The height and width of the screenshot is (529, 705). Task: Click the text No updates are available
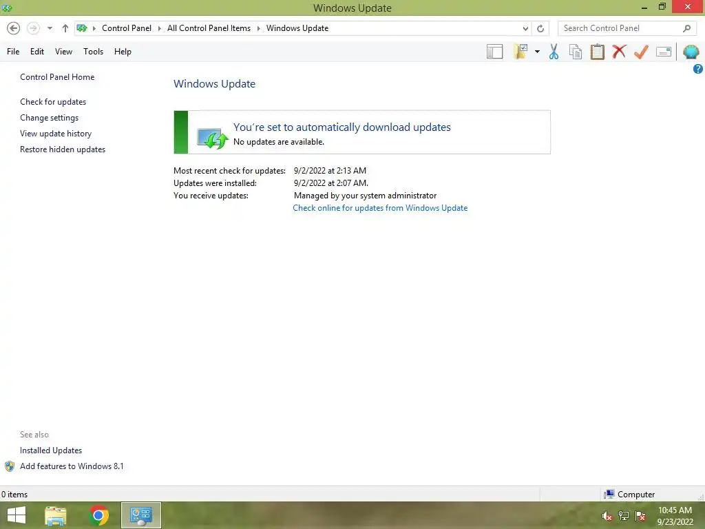coord(279,142)
